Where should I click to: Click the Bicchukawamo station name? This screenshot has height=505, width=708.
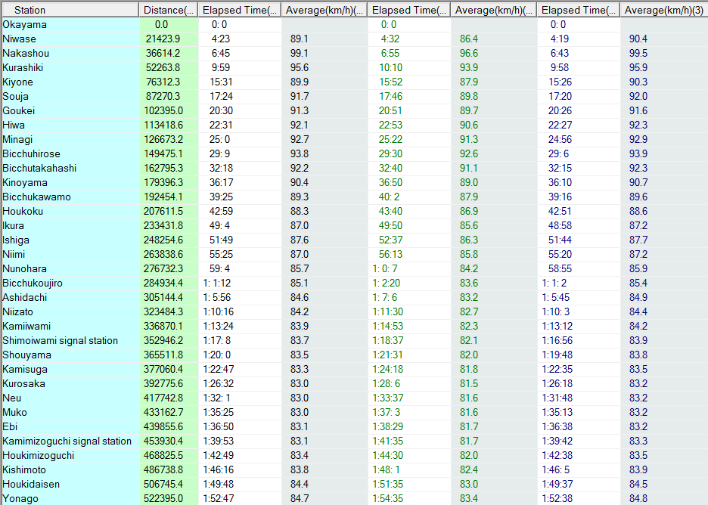pos(36,197)
